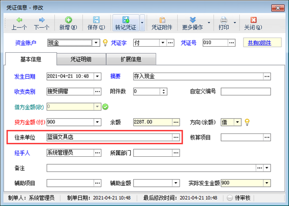Click lightbulb hint next to 资金账户
The height and width of the screenshot is (206, 289).
click(x=105, y=43)
